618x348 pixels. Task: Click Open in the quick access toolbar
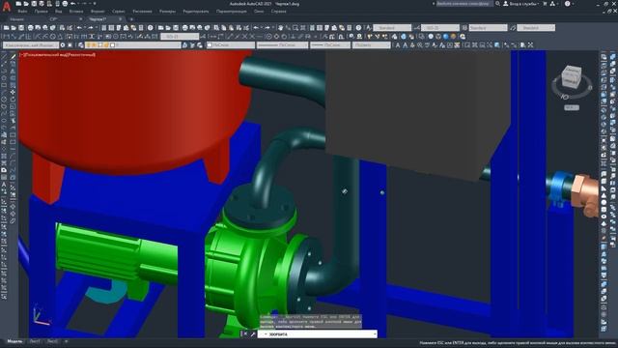click(26, 4)
